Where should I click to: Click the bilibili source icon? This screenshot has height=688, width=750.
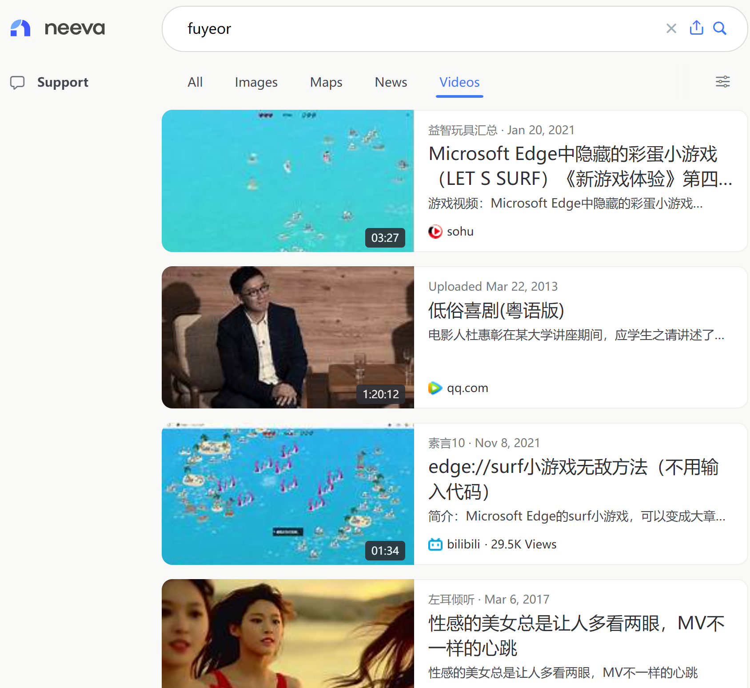point(435,544)
